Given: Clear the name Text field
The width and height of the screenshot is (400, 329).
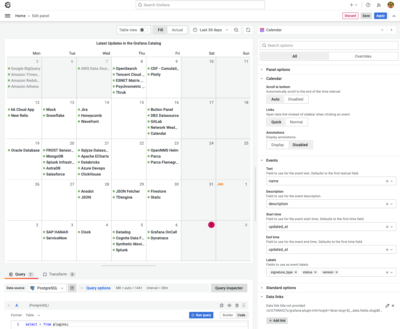Looking at the screenshot, I should click(x=387, y=181).
